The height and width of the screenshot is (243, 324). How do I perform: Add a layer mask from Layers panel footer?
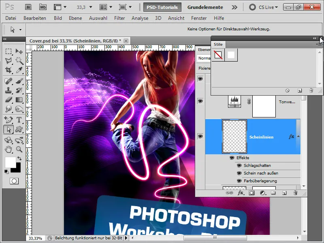point(252,193)
